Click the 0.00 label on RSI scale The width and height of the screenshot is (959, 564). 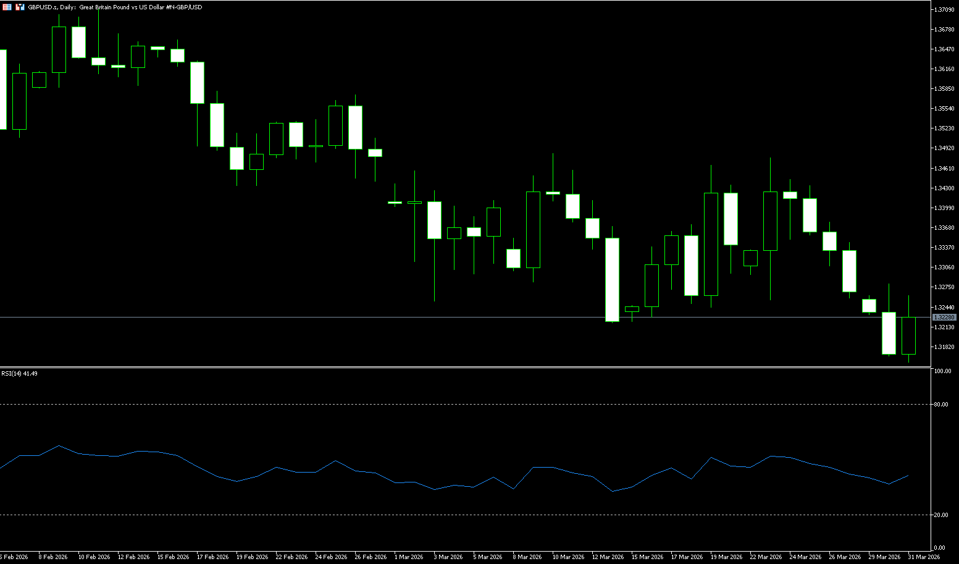(939, 548)
